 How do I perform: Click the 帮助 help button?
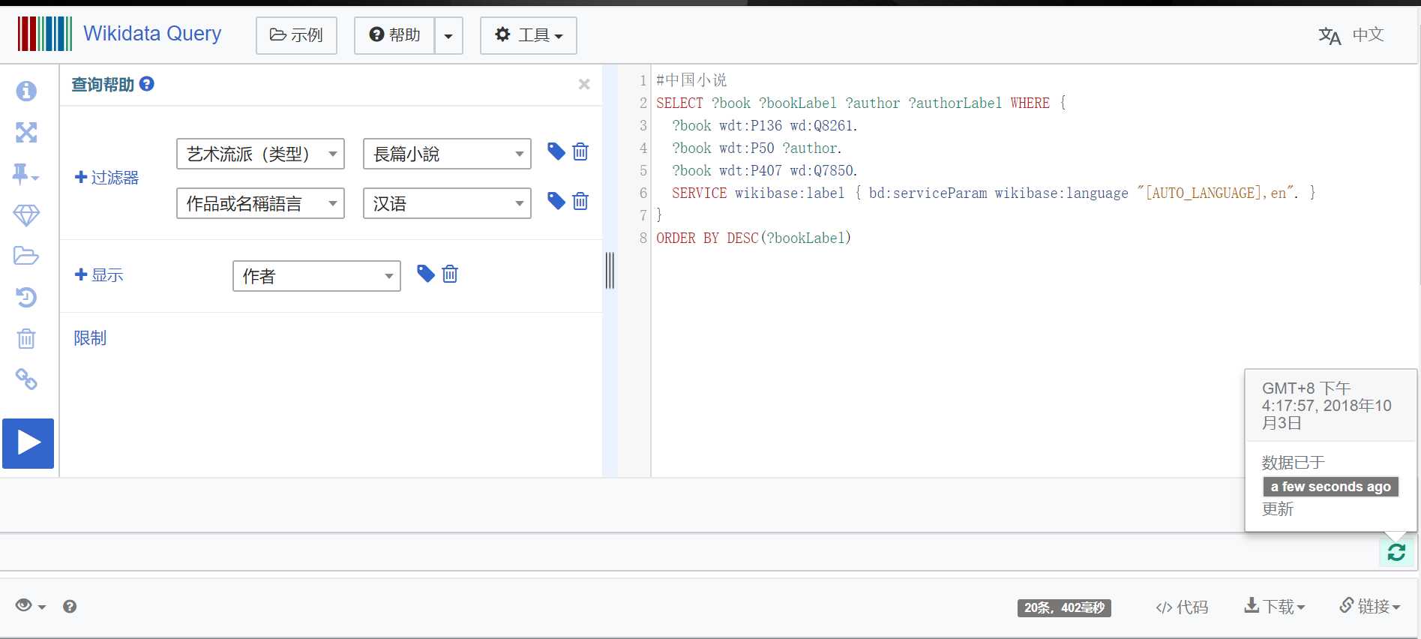tap(394, 35)
